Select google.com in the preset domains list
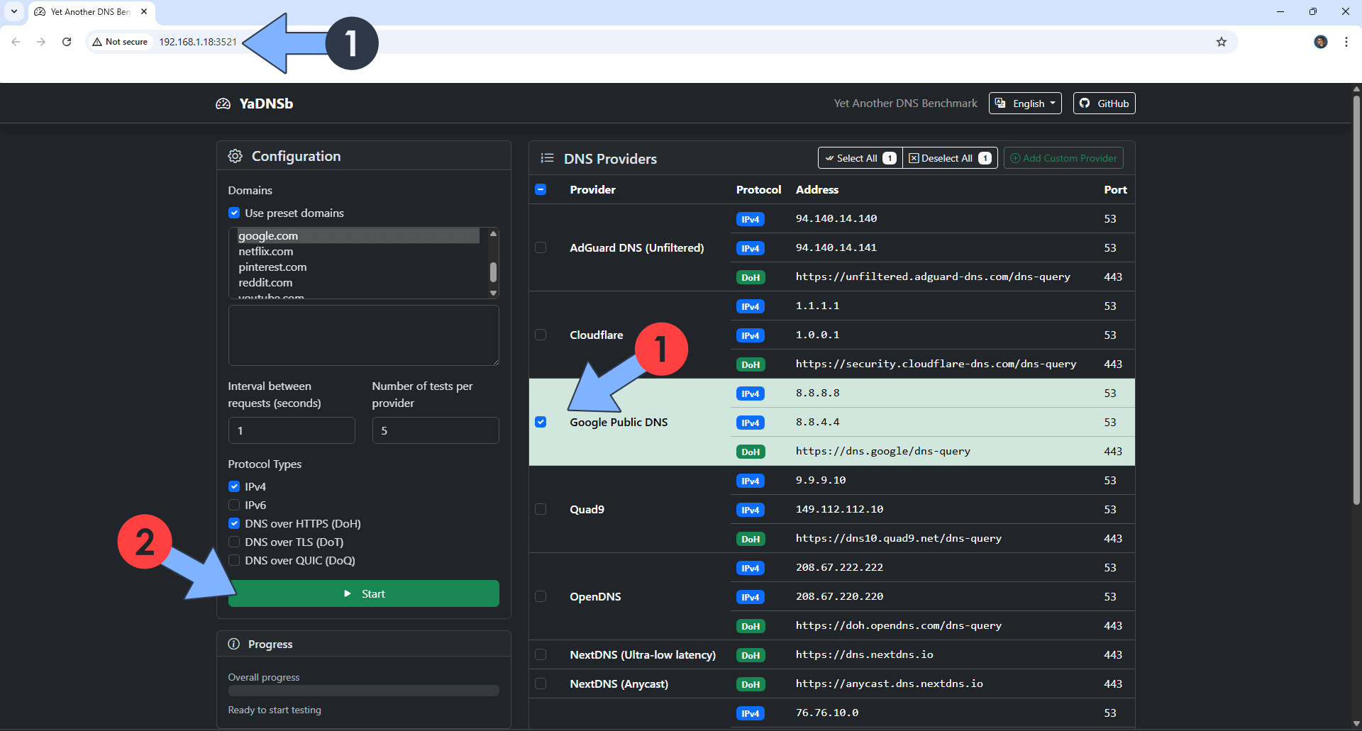 358,235
